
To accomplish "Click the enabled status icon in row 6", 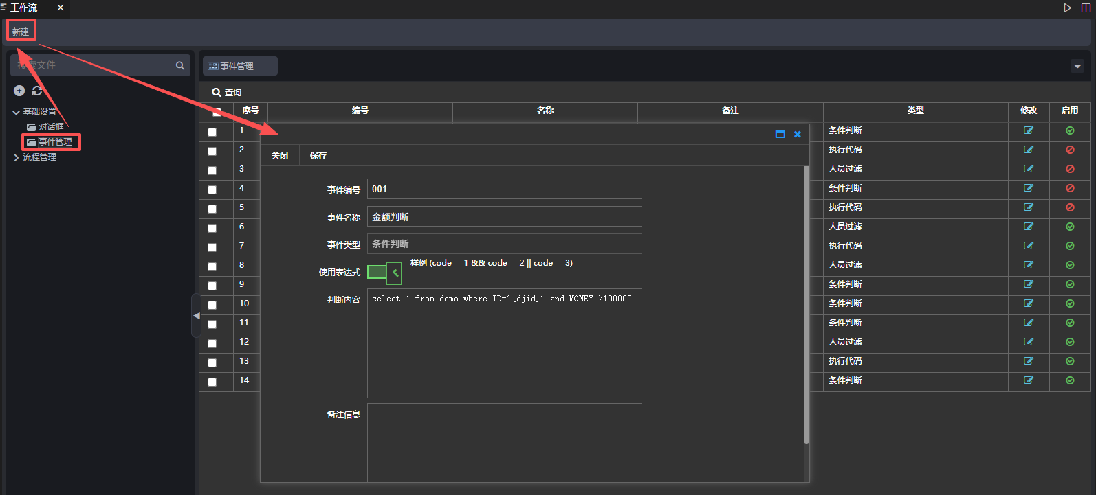I will tap(1070, 227).
